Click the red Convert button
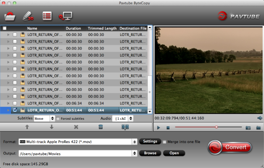 [x=230, y=147]
